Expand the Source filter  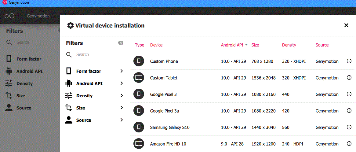click(x=94, y=120)
